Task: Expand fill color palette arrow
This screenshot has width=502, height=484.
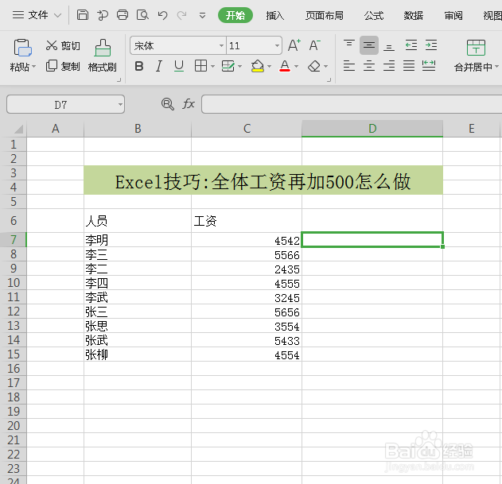Action: (269, 66)
